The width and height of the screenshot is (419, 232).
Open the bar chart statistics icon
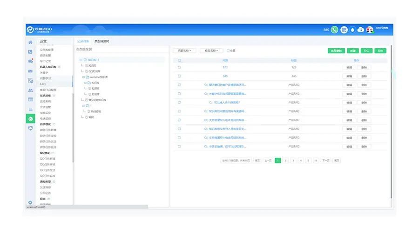pos(30,109)
